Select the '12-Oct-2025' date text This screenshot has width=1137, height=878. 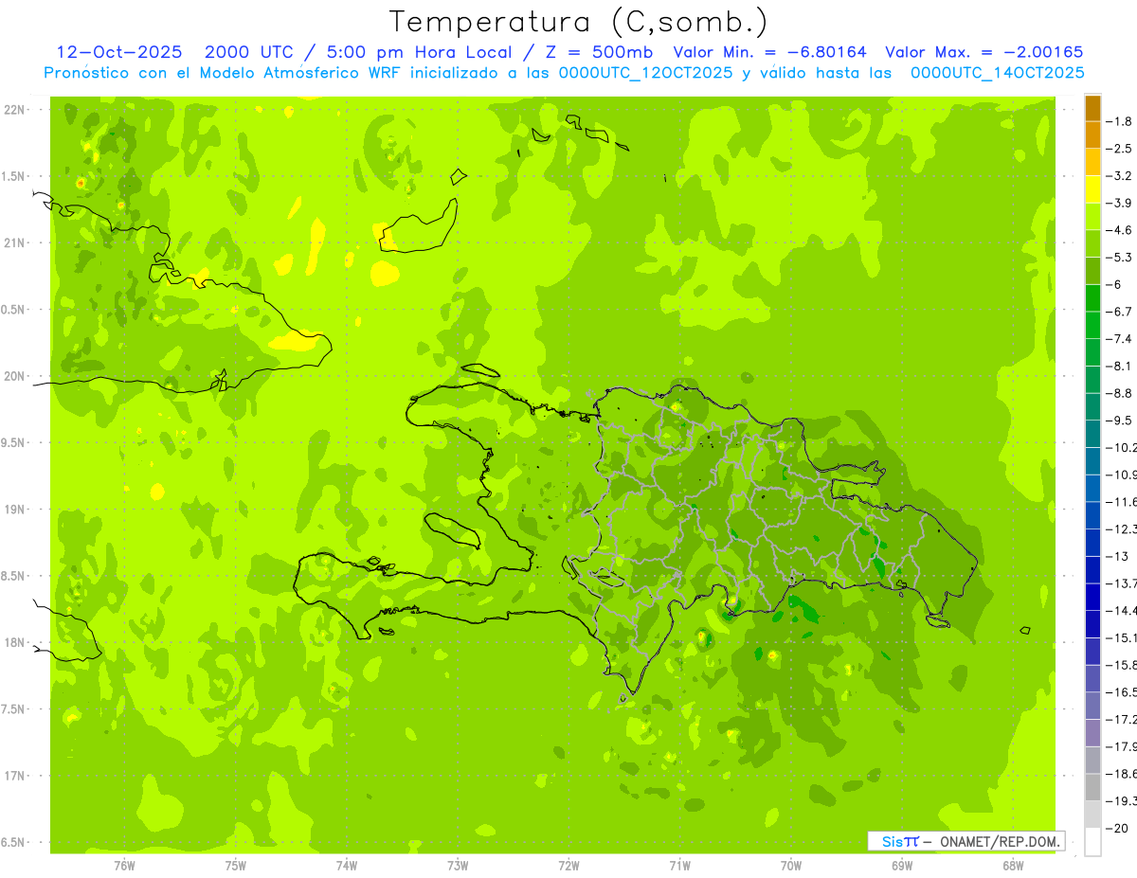[x=121, y=52]
